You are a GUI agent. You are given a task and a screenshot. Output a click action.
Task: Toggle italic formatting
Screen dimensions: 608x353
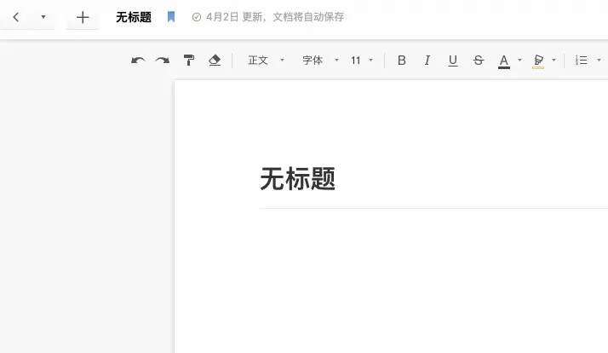pyautogui.click(x=427, y=61)
